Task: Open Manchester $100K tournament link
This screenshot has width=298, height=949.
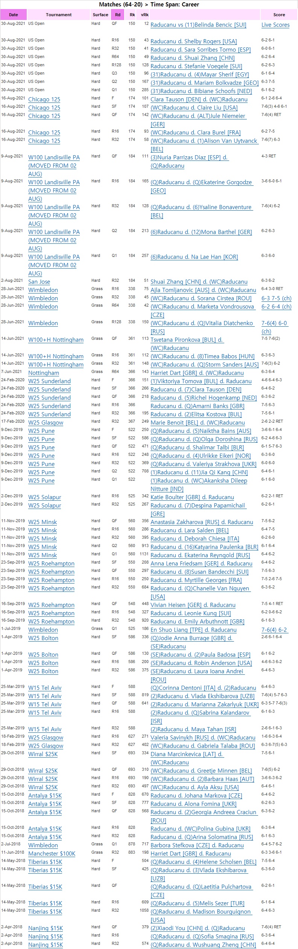Action: (52, 854)
